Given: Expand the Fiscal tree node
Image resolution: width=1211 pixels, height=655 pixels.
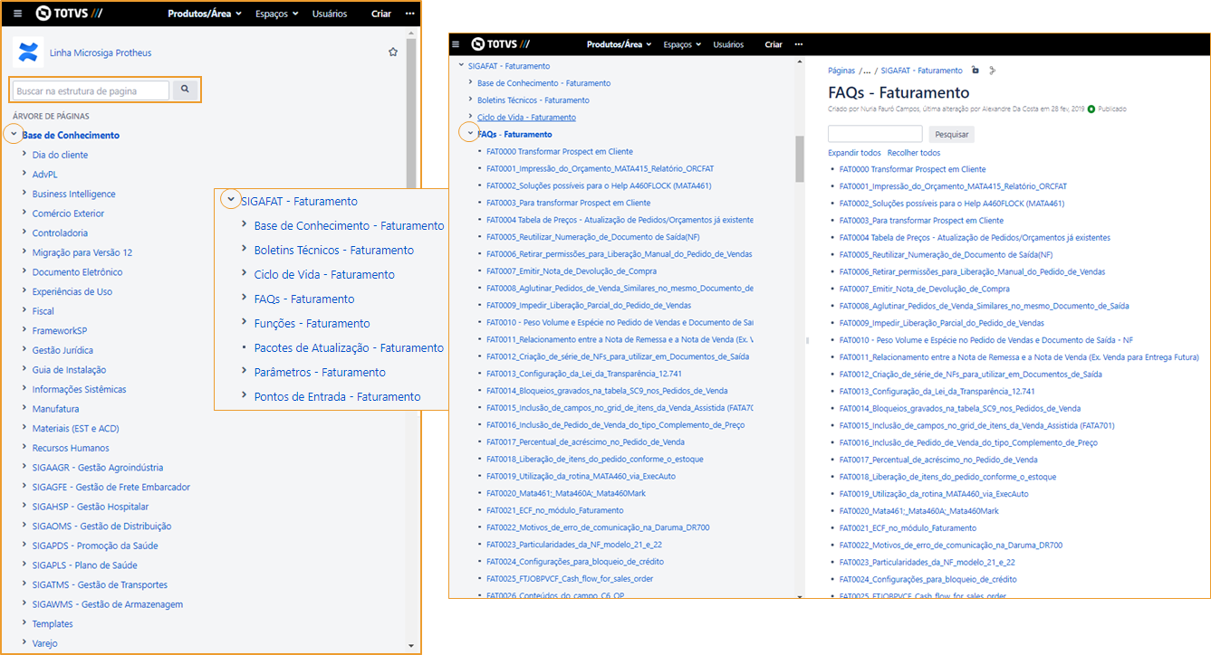Looking at the screenshot, I should point(24,311).
